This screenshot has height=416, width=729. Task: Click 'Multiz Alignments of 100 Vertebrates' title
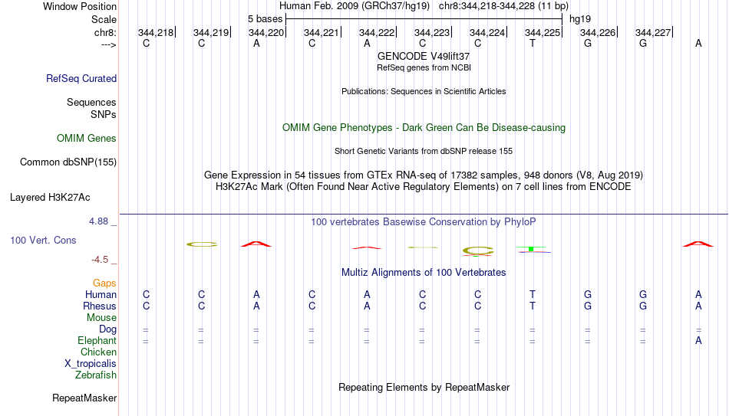coord(424,273)
